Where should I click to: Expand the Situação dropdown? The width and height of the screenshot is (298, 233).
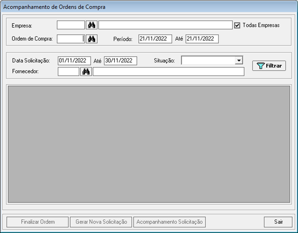click(239, 60)
